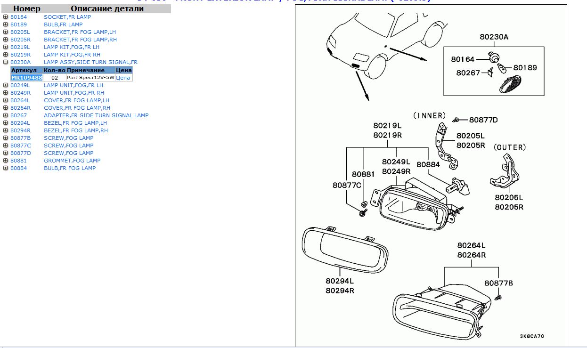This screenshot has height=348, width=587.
Task: Open BRACKET,FR FOG LAMP,RH description link
Action: (80, 40)
